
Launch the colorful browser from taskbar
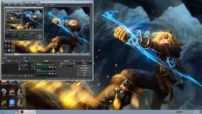point(16,112)
